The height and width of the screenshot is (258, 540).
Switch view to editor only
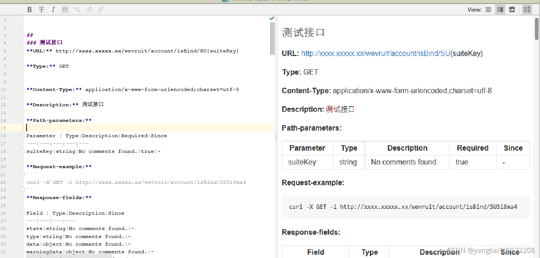pos(488,9)
